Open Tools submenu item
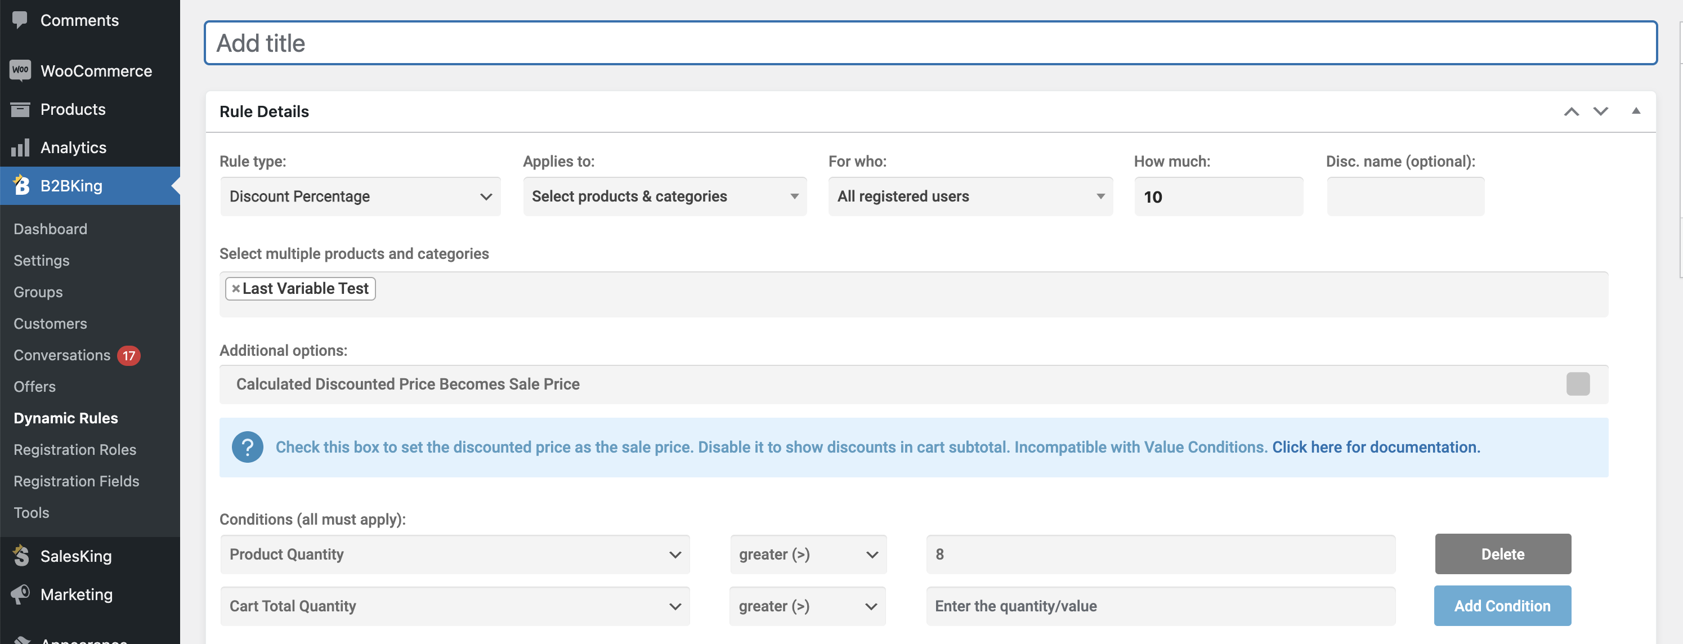Image resolution: width=1683 pixels, height=644 pixels. click(x=32, y=512)
